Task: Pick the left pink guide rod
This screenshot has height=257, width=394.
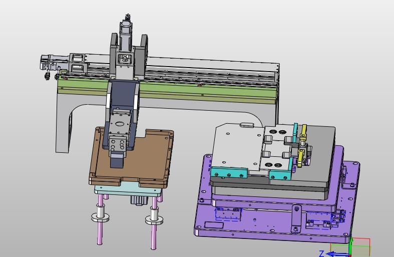Action: pyautogui.click(x=100, y=219)
